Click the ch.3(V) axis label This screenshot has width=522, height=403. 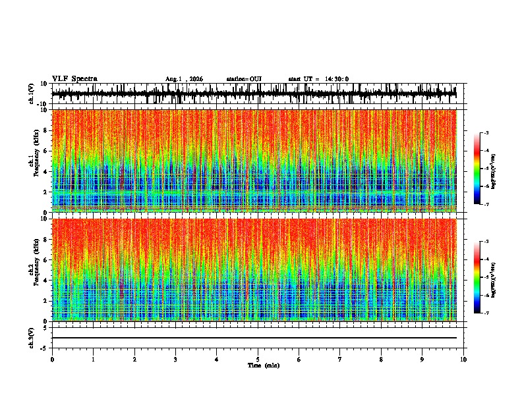(32, 338)
